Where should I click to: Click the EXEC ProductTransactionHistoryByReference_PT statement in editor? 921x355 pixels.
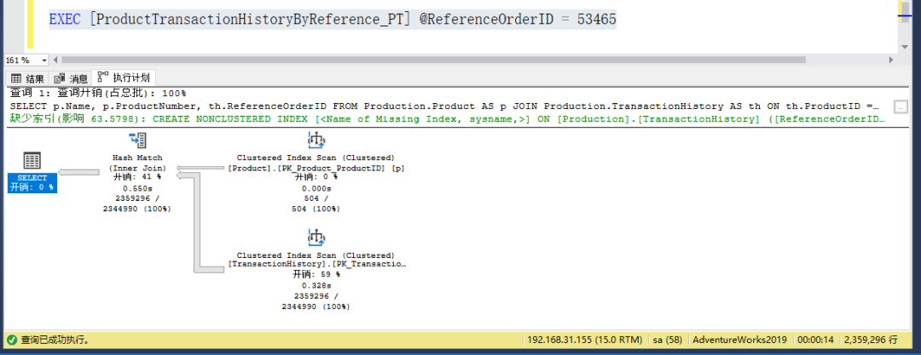(333, 20)
